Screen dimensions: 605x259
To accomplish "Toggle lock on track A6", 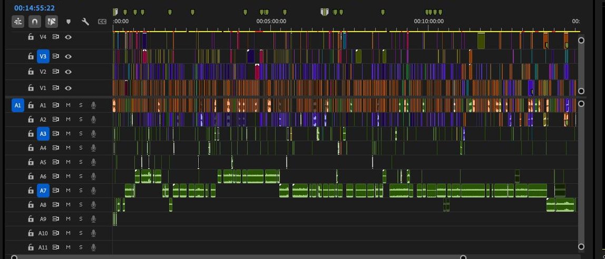I will [x=31, y=176].
